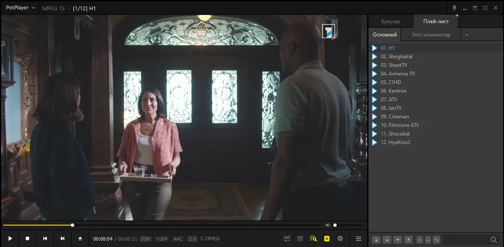Click the play icon beside 12. HyeKino2

374,142
